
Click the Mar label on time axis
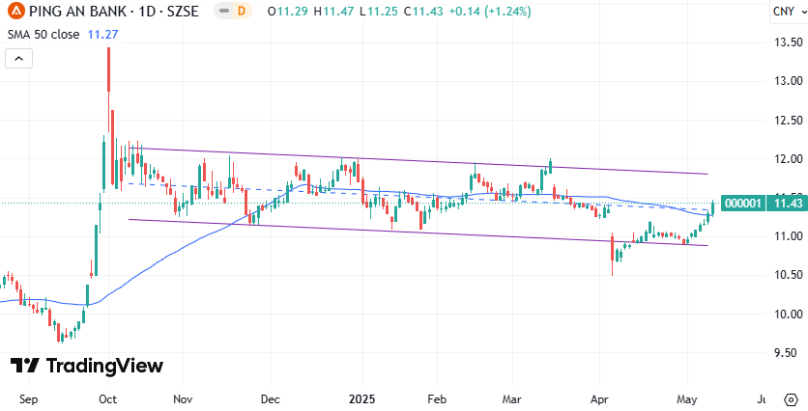pyautogui.click(x=510, y=397)
